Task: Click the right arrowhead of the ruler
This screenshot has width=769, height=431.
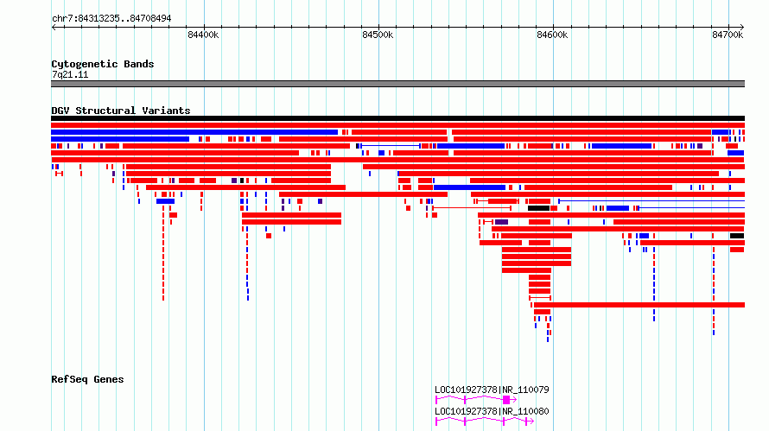Action: click(741, 27)
